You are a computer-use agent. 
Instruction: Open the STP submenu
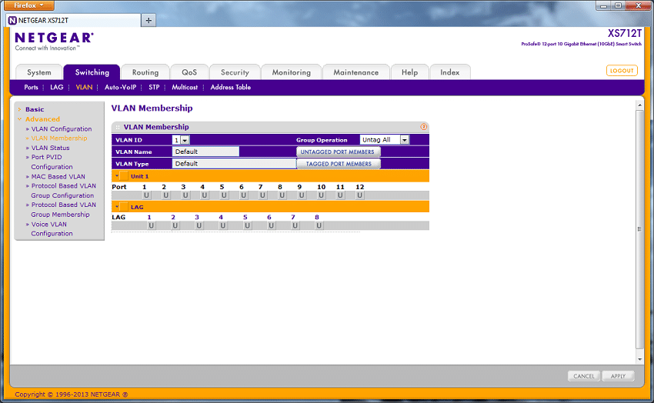[154, 87]
